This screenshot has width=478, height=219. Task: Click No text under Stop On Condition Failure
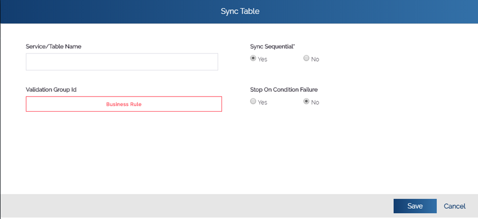[315, 102]
